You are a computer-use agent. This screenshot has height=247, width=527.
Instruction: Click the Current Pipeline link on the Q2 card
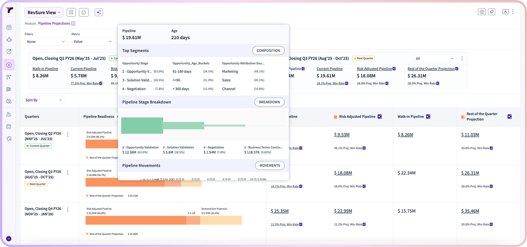coord(84,69)
